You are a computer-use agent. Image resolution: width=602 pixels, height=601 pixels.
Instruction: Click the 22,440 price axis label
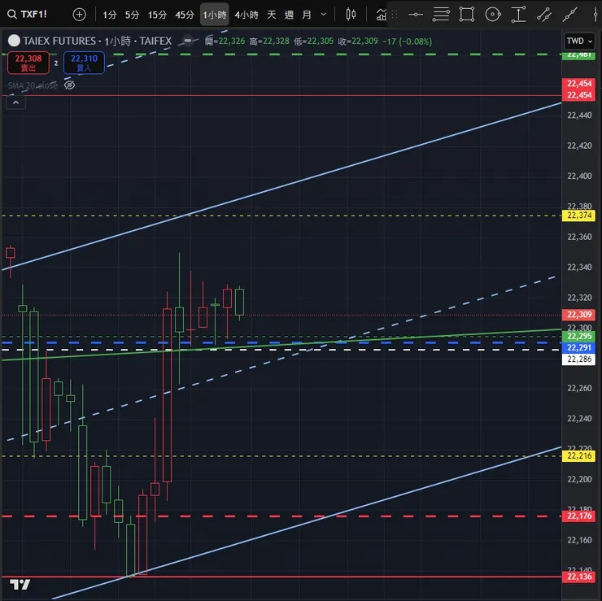coord(579,115)
